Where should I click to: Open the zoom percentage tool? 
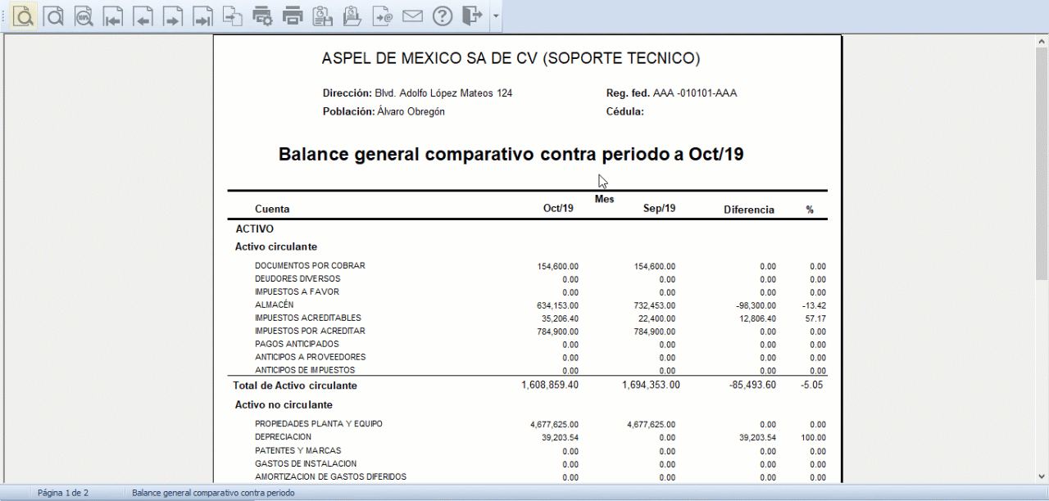84,16
